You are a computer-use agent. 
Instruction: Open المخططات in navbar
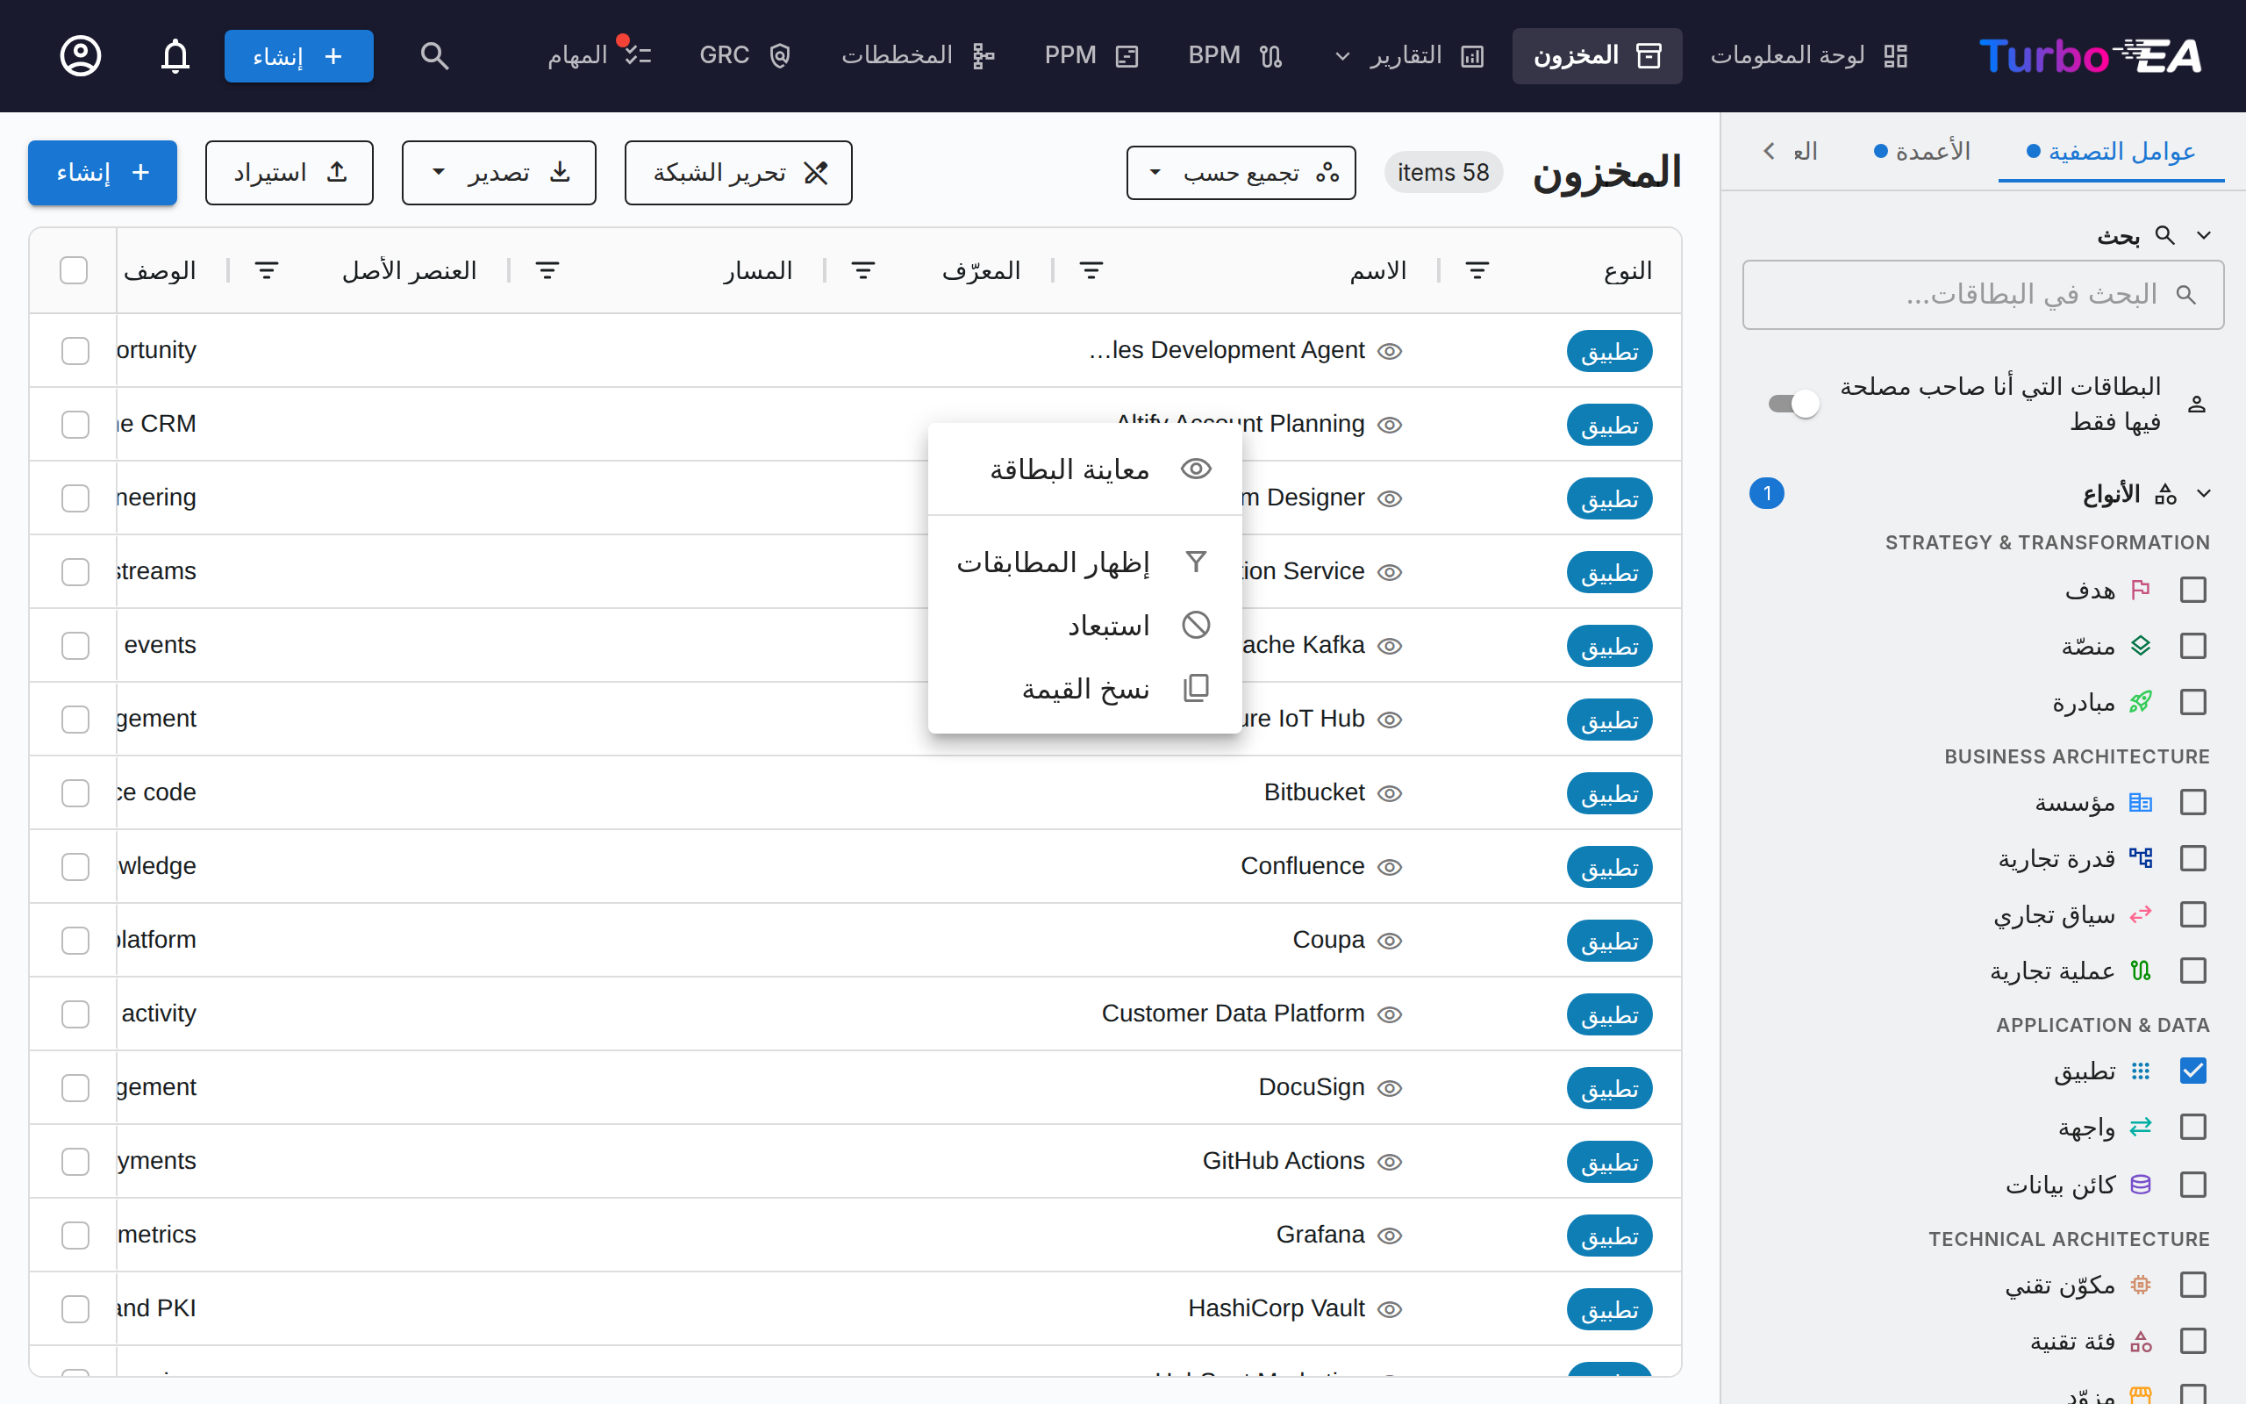pos(918,55)
